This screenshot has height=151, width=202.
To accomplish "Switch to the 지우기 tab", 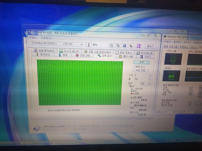I will pyautogui.click(x=145, y=57).
